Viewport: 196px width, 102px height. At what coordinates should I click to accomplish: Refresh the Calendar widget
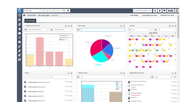tap(173, 26)
